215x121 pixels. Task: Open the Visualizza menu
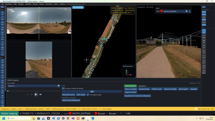pos(8,4)
